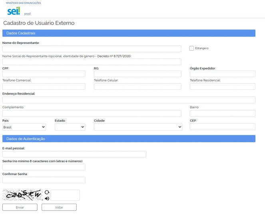This screenshot has height=214, width=265.
Task: Focus the Telefone Celular input
Action: point(137,86)
